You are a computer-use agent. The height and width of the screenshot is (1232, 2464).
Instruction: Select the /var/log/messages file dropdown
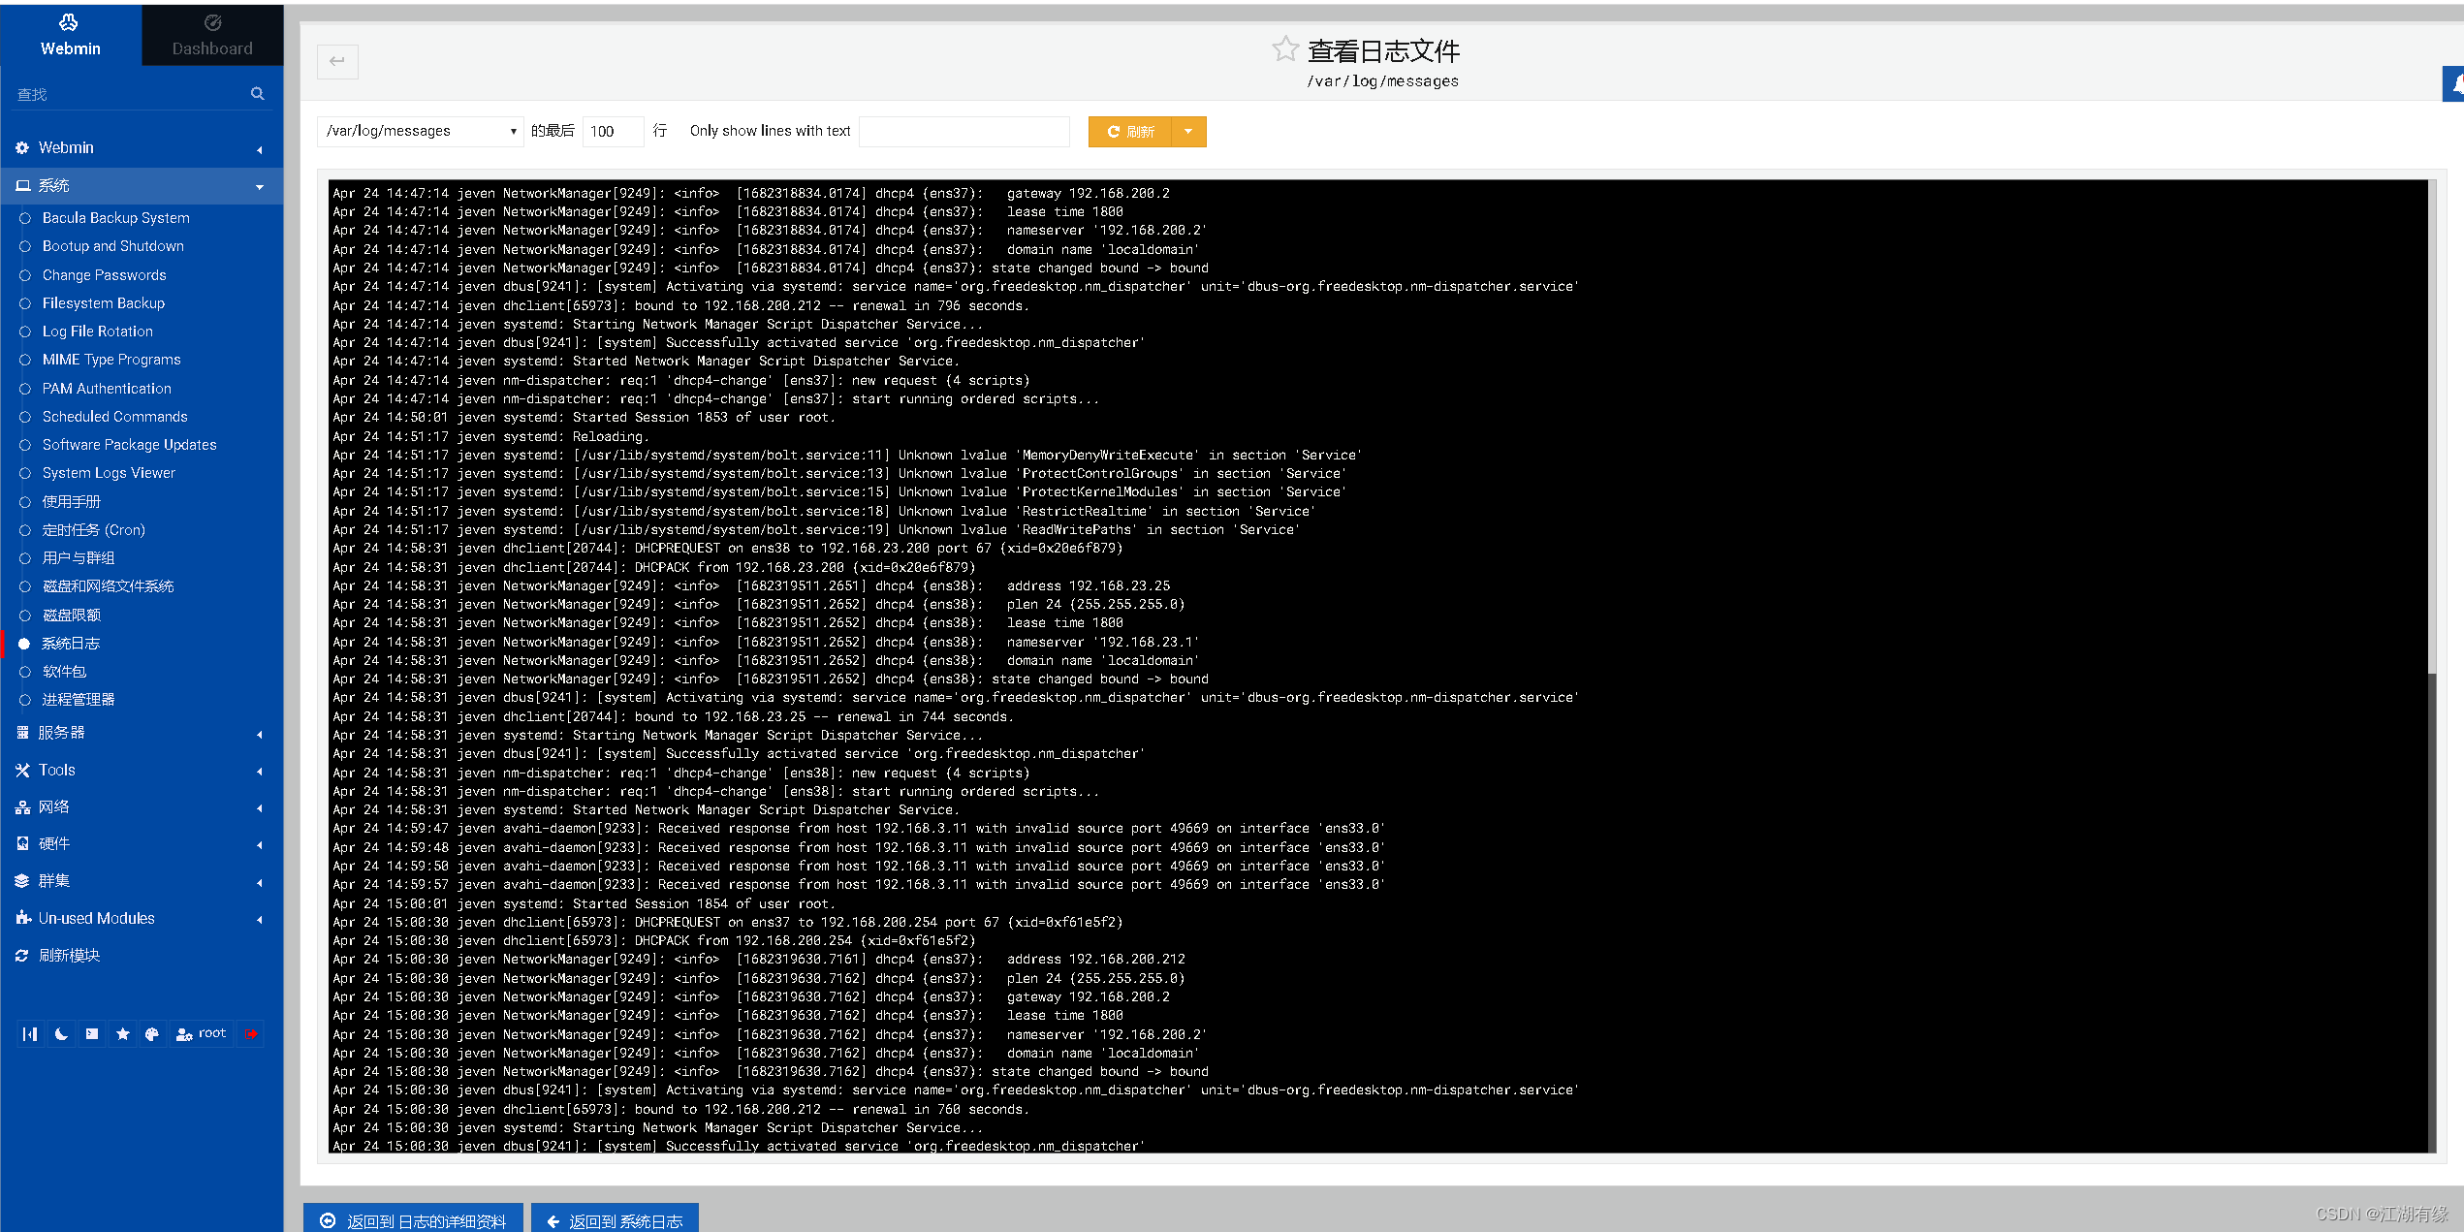click(417, 132)
